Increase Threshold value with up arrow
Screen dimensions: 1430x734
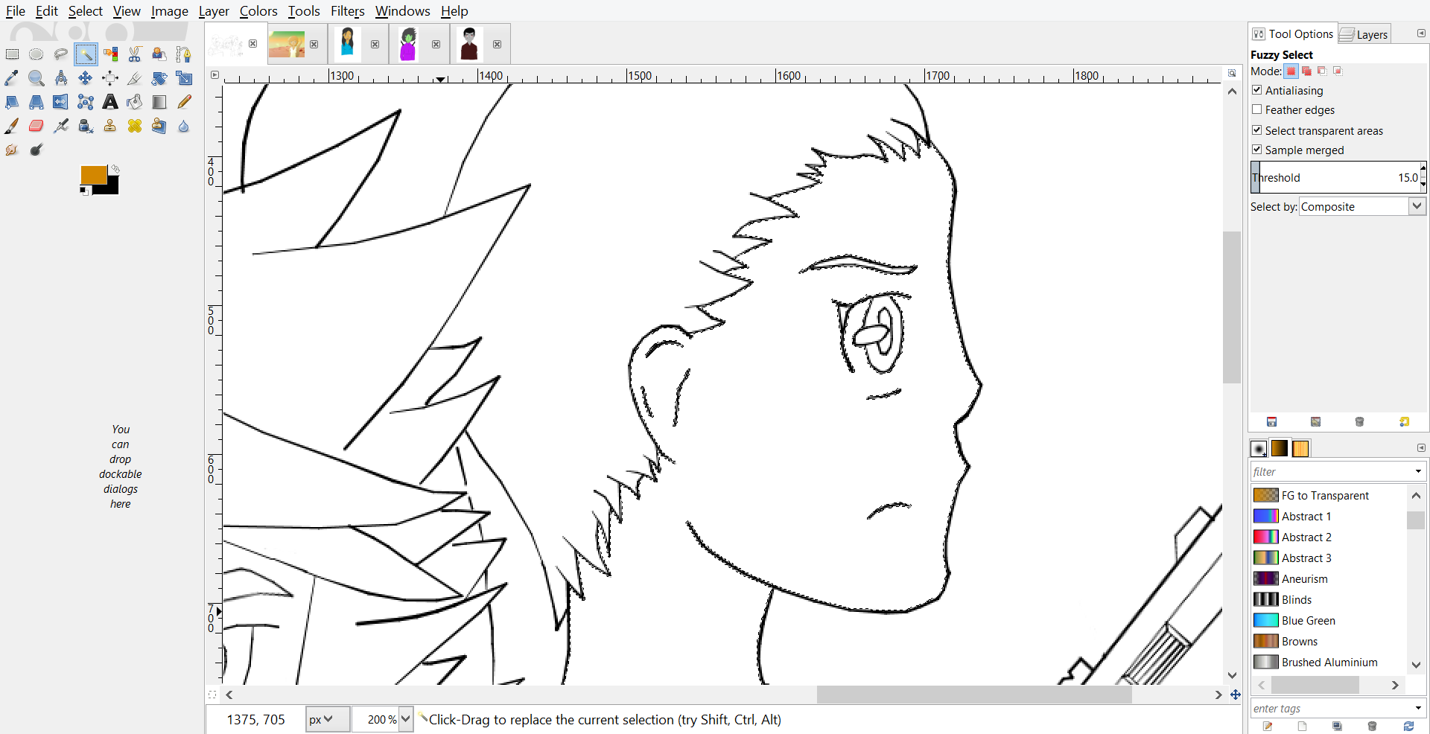tap(1423, 167)
